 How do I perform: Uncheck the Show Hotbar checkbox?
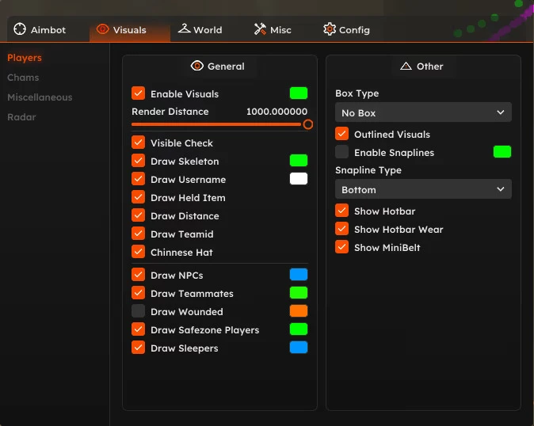[x=342, y=211]
